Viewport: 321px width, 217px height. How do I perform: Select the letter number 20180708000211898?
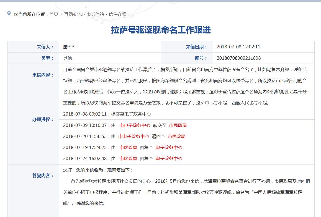(238, 58)
